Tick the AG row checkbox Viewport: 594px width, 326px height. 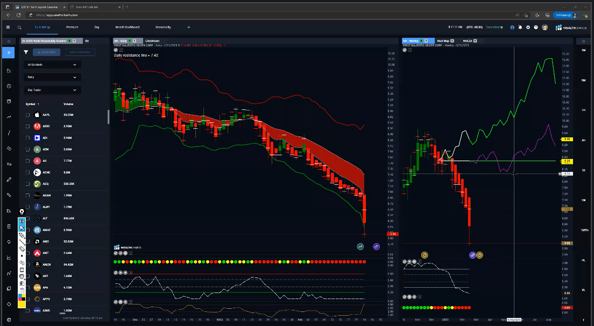27,161
